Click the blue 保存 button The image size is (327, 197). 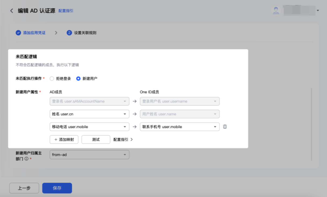(x=57, y=188)
